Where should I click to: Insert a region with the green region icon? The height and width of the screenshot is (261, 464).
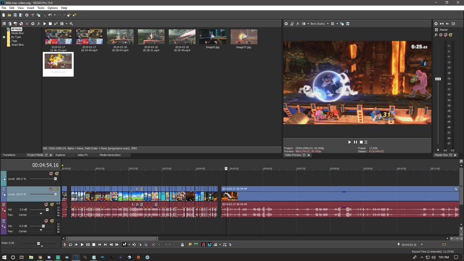pyautogui.click(x=196, y=245)
